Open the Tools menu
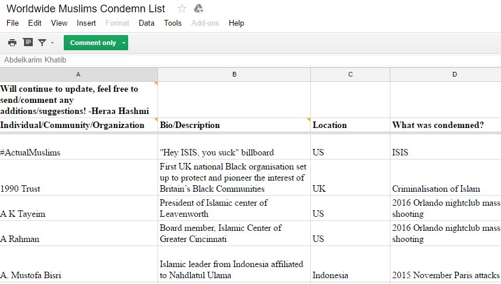 [173, 23]
